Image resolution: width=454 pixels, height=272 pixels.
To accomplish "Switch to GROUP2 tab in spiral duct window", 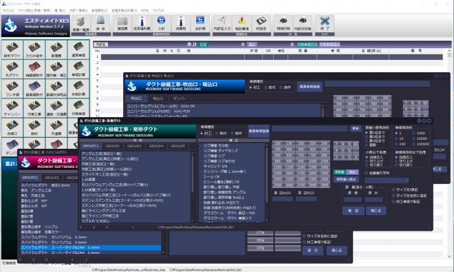I will click(x=52, y=178).
